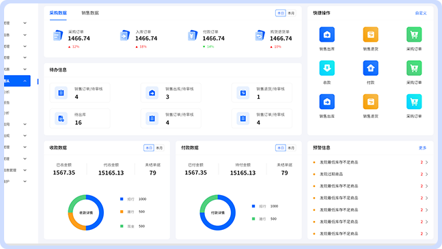Screen dimensions: 442x249
Task: Click the 待付金额 value 15165.13
Action: tap(243, 173)
